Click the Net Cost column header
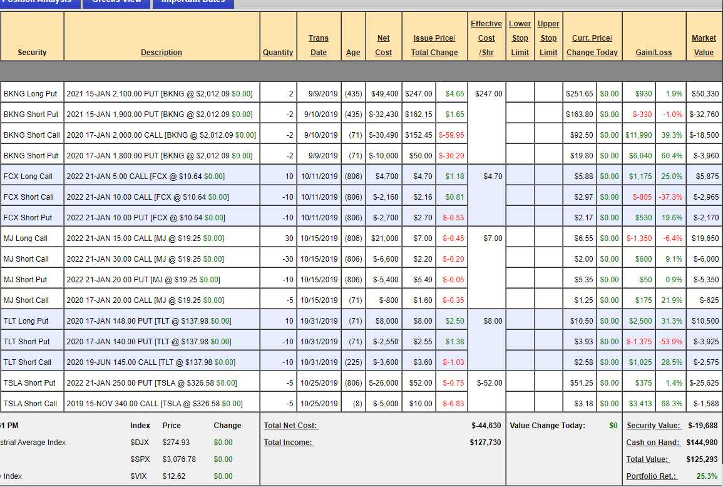 383,45
